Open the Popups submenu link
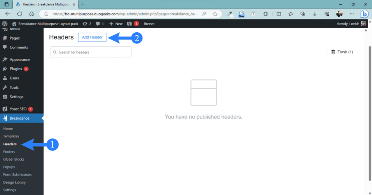The width and height of the screenshot is (372, 195). click(9, 167)
